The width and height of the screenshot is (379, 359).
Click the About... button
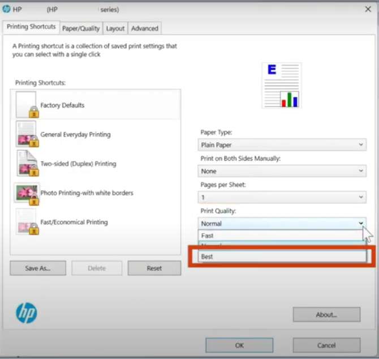[326, 314]
